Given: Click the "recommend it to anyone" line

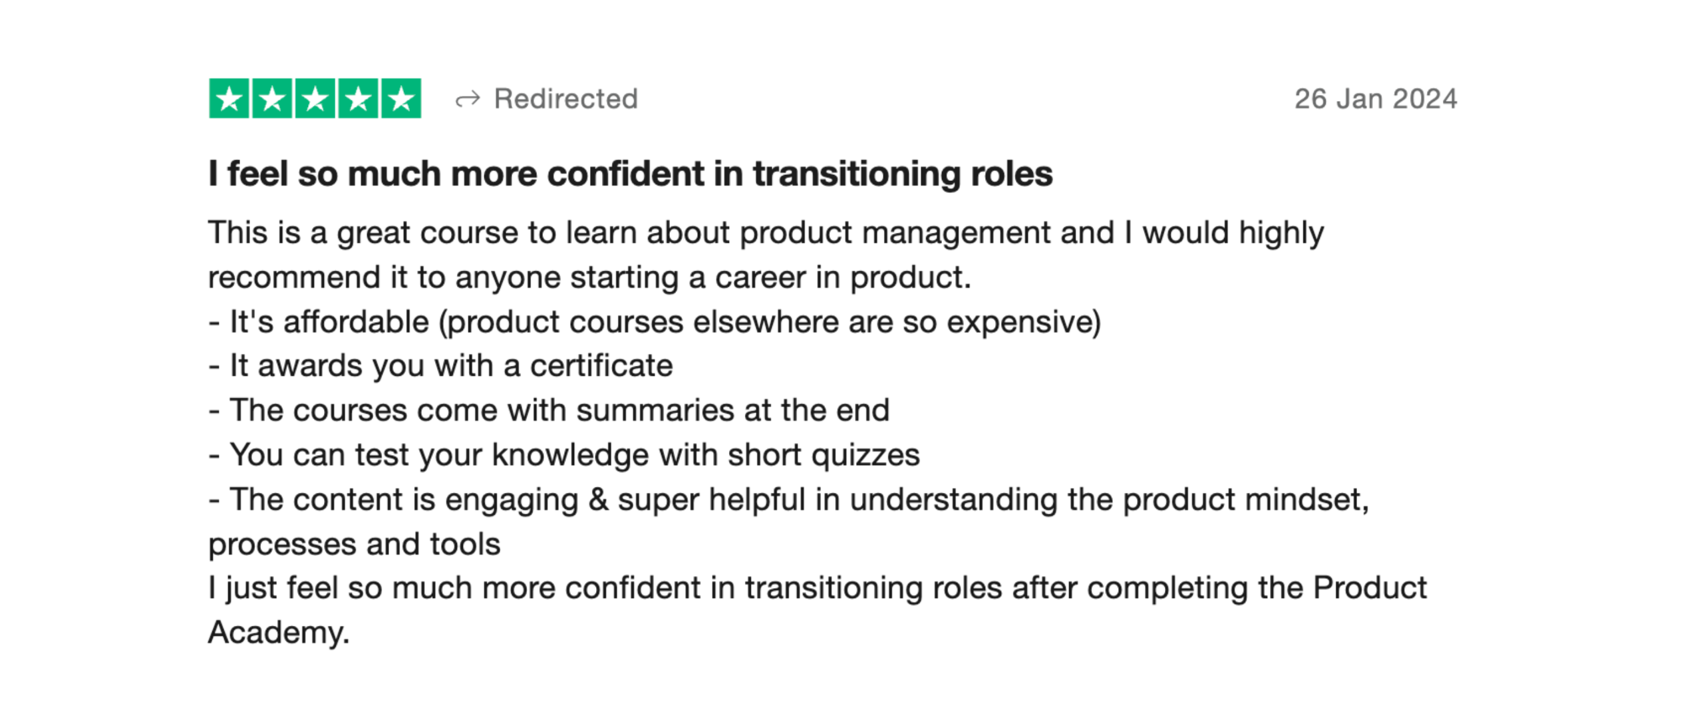Looking at the screenshot, I should [x=589, y=277].
